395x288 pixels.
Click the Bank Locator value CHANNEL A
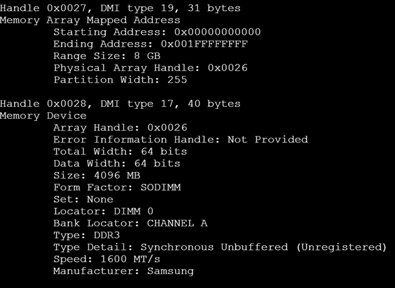[177, 223]
